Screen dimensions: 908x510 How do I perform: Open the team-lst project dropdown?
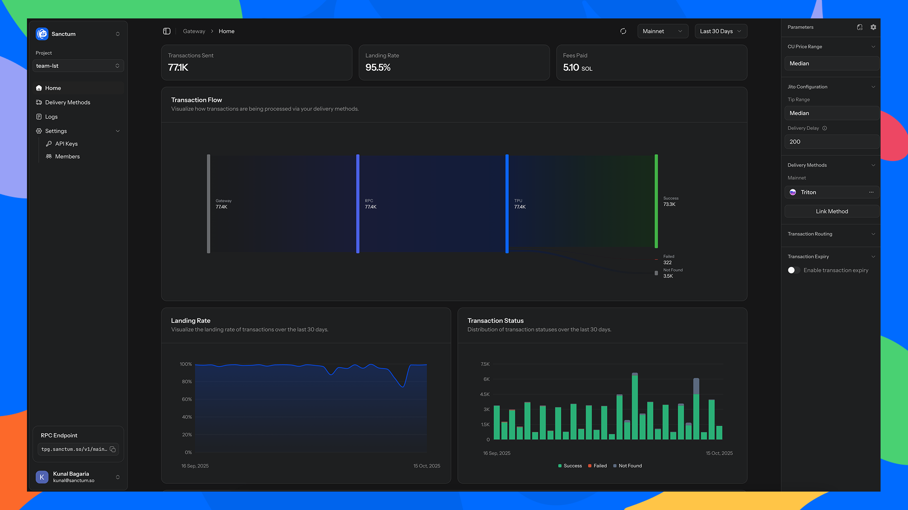(78, 66)
